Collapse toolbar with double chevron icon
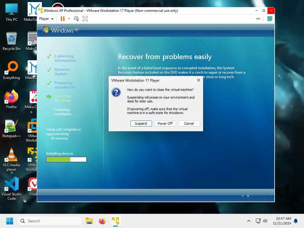 tap(258, 19)
